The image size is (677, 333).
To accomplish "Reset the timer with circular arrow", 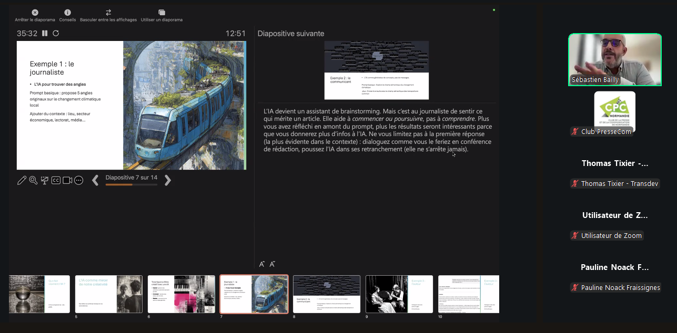I will pos(56,33).
